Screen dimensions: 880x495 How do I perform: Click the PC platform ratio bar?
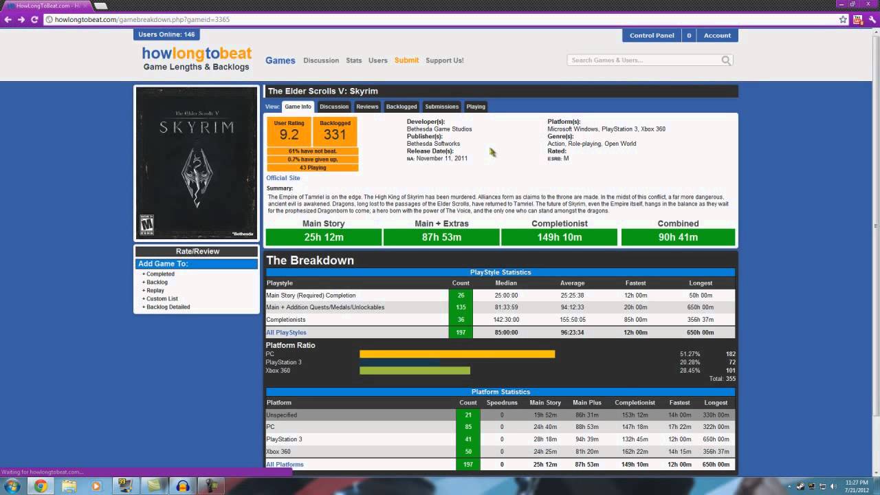[457, 354]
